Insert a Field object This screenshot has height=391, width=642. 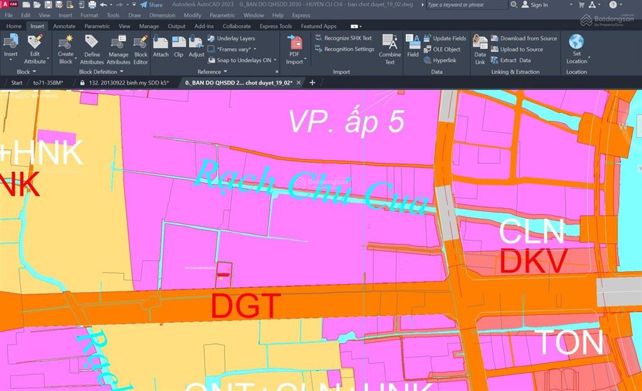(x=413, y=46)
